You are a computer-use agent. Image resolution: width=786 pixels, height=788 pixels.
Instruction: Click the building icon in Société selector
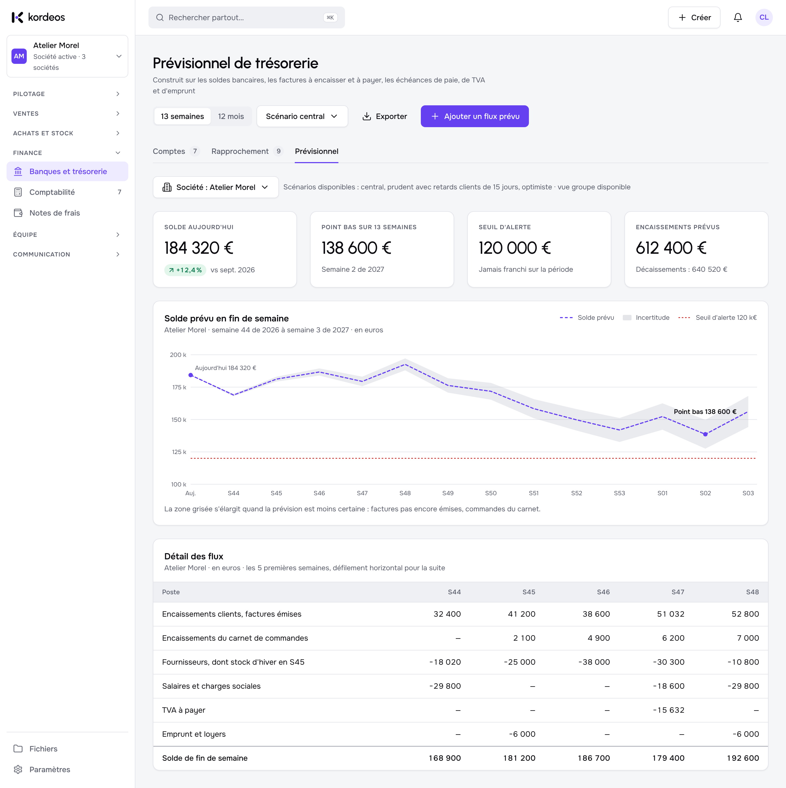(x=167, y=187)
